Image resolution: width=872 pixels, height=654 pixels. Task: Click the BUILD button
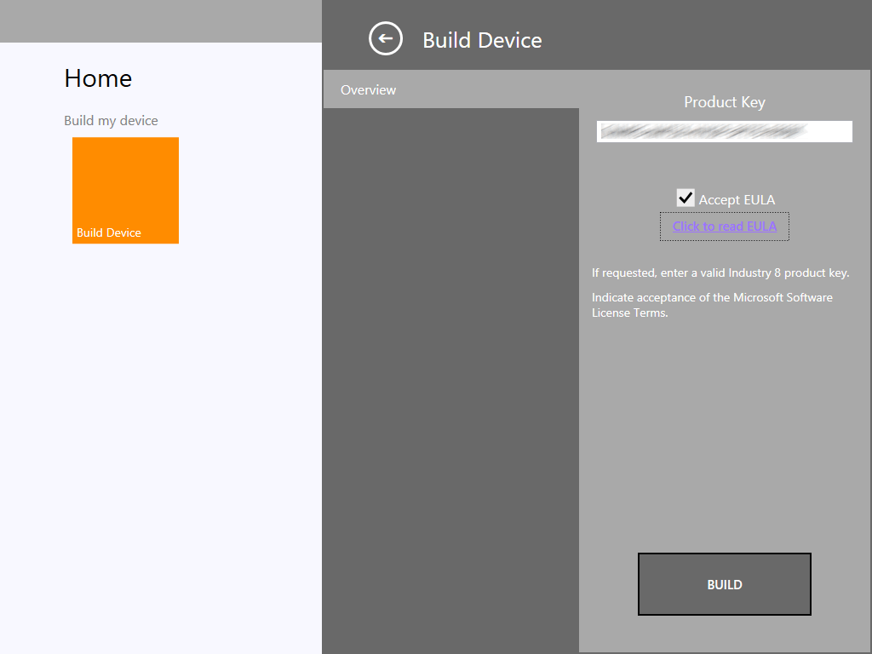(724, 584)
